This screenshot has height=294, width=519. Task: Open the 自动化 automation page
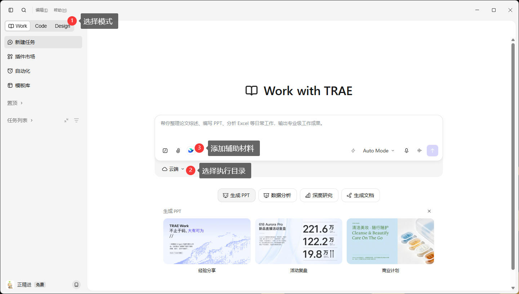click(x=43, y=71)
